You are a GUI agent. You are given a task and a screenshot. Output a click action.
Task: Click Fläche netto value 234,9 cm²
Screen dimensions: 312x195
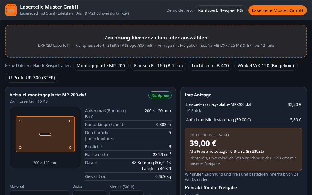click(x=162, y=154)
